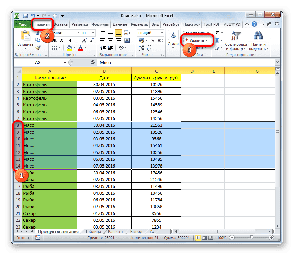Select the Format Painter tool

(37, 48)
